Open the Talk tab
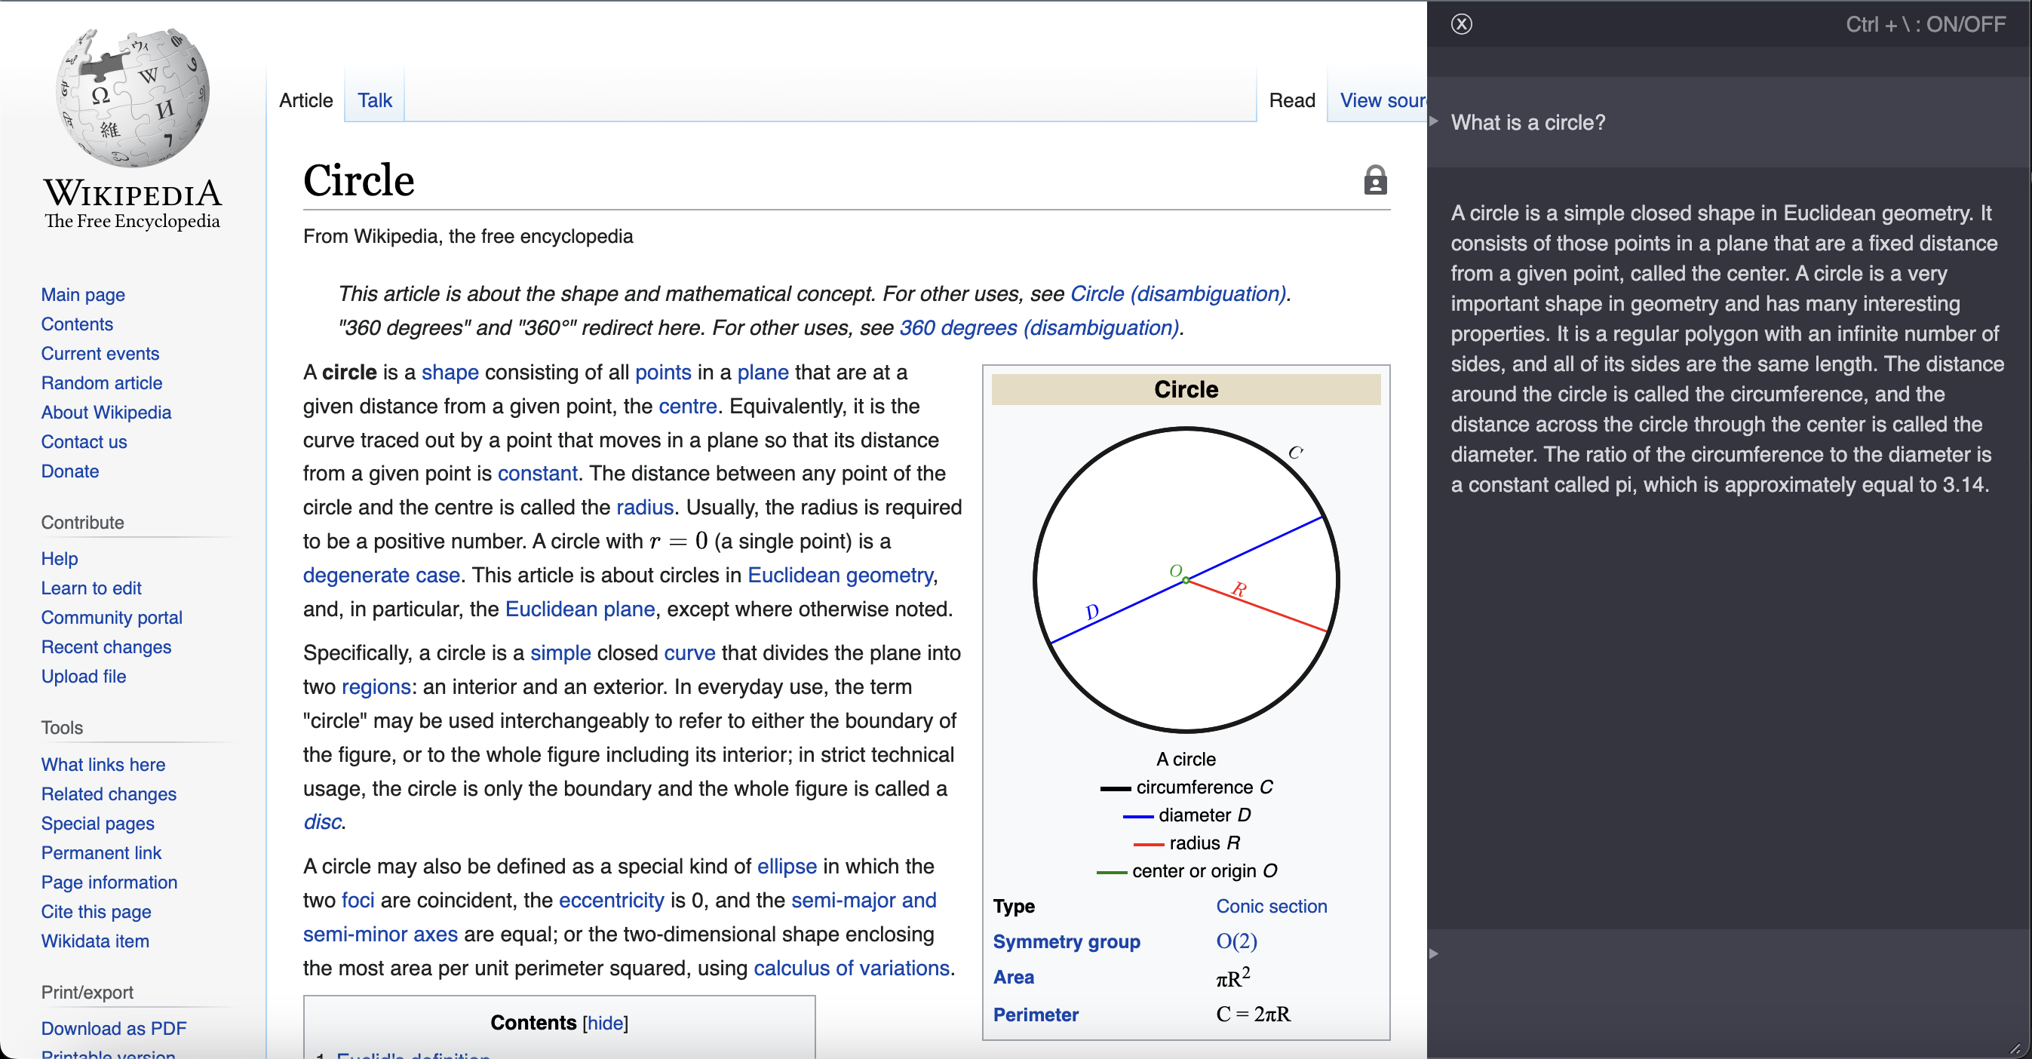 (374, 100)
